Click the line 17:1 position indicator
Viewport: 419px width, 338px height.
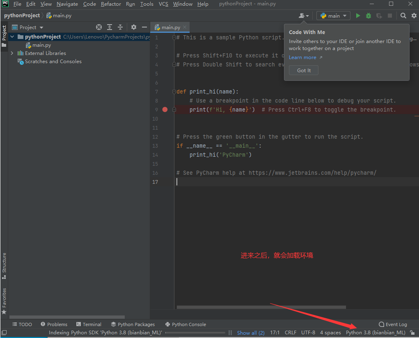[x=275, y=333]
